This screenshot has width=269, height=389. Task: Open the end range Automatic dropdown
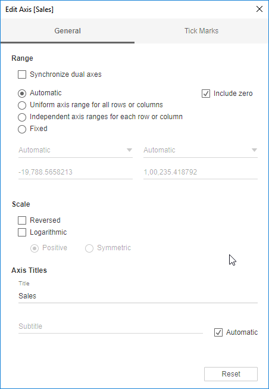201,150
